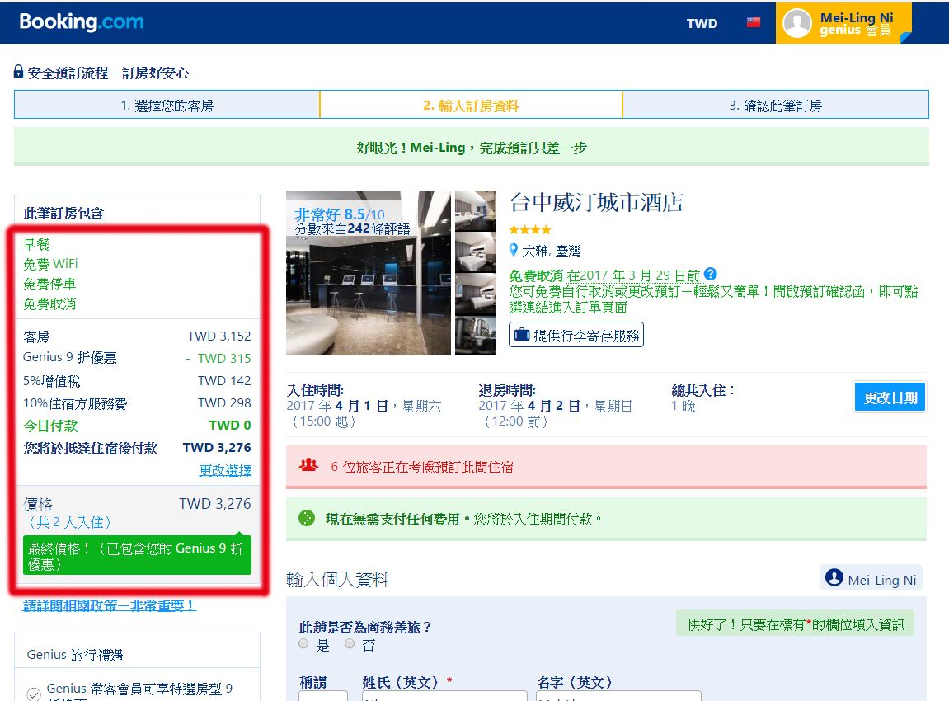Click the four-star hotel rating
Image resolution: width=949 pixels, height=701 pixels.
click(529, 229)
